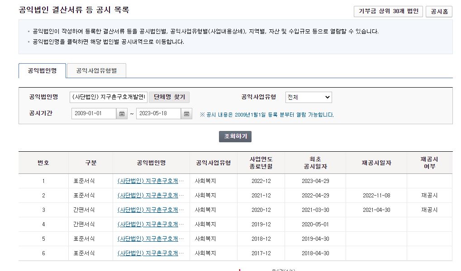Image resolution: width=461 pixels, height=271 pixels.
Task: Click the 최초 공시일자 column header
Action: [315, 163]
